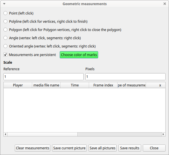Open the window menu arrow in title bar
This screenshot has width=169, height=155.
coord(4,4)
